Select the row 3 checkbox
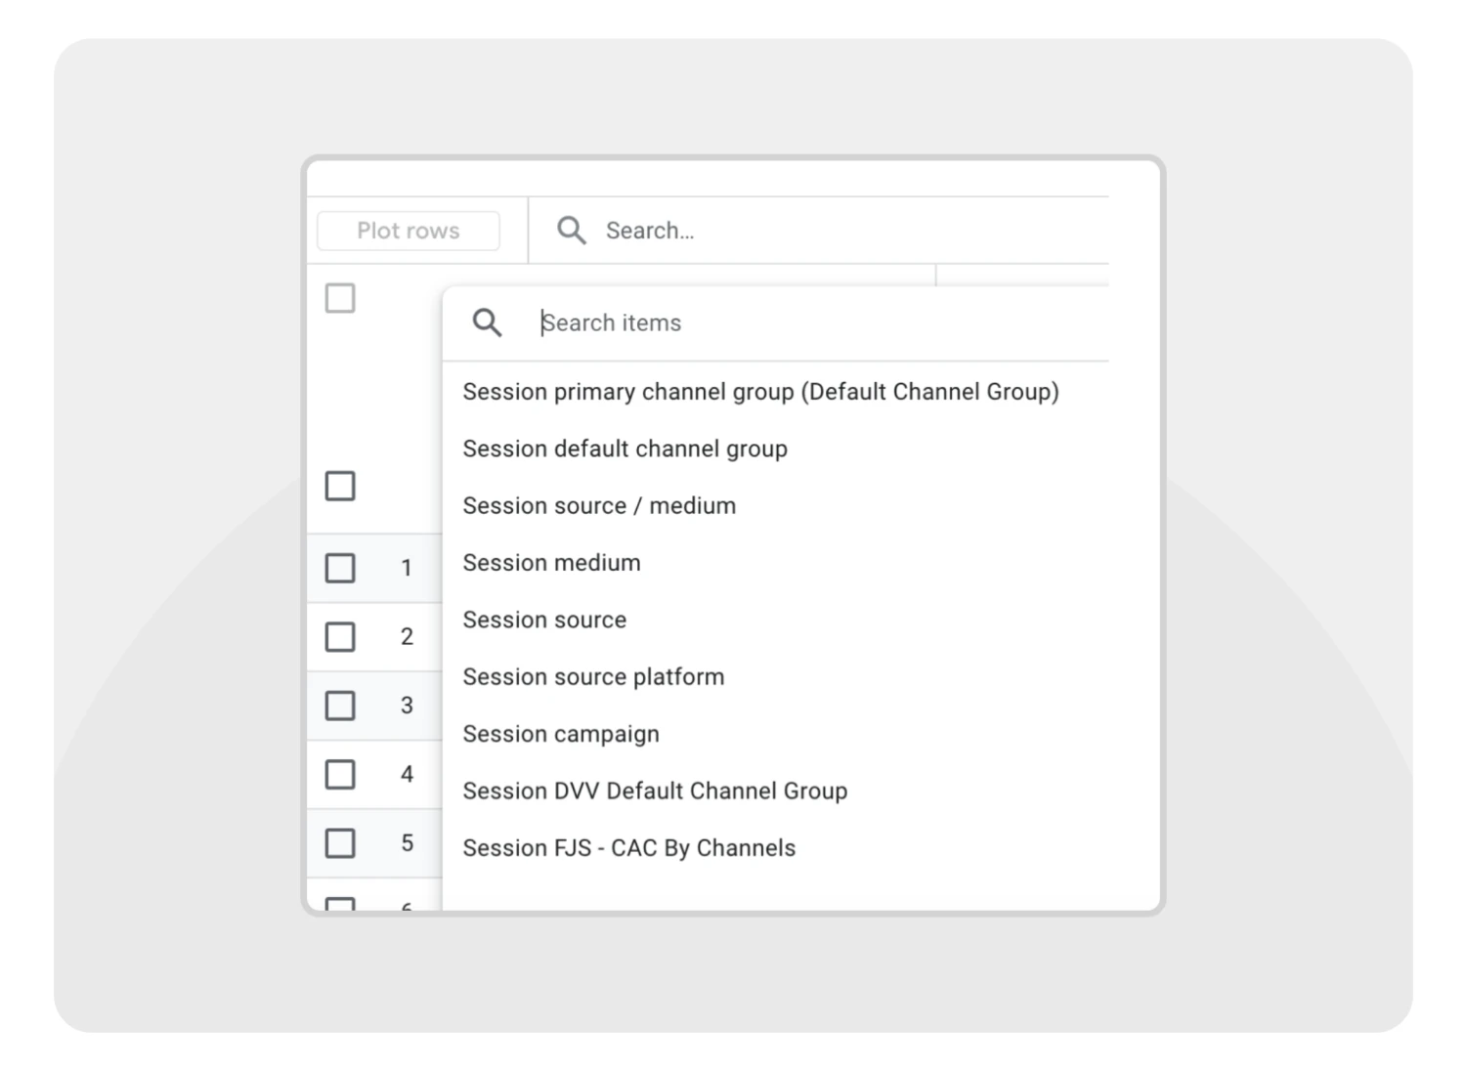The width and height of the screenshot is (1466, 1071). (340, 706)
